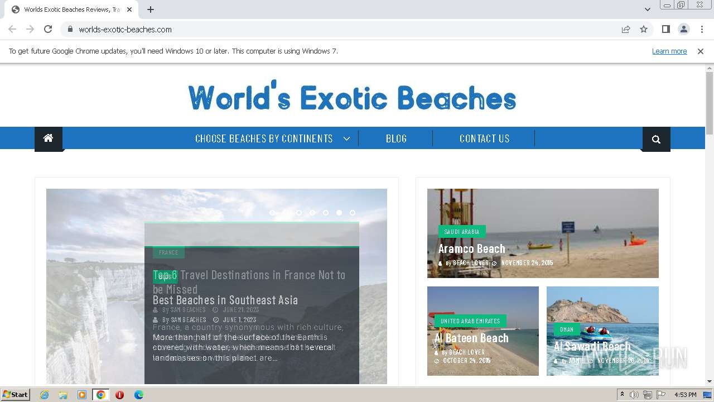Close the Worlds Exotic Beaches tab

click(x=129, y=9)
